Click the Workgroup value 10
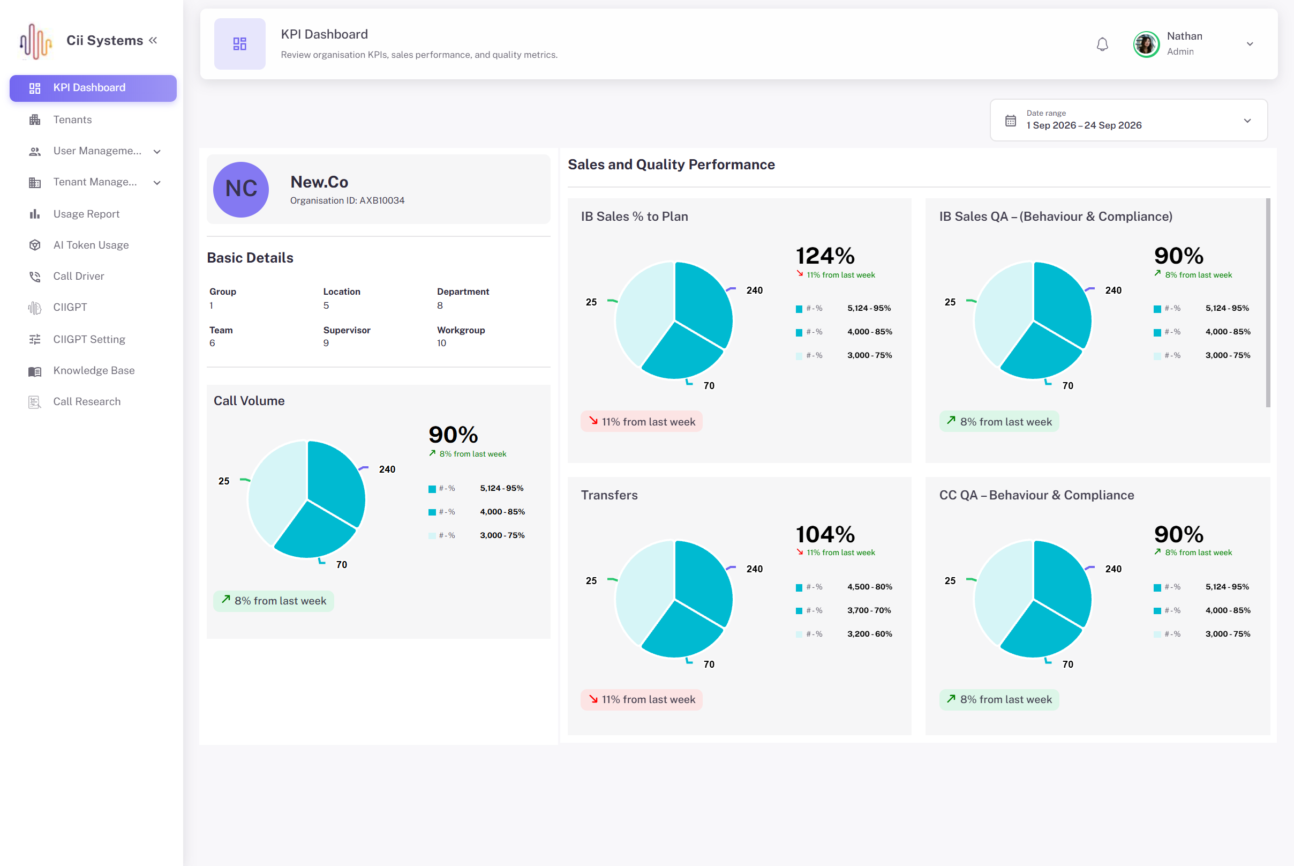Image resolution: width=1294 pixels, height=866 pixels. (x=442, y=343)
